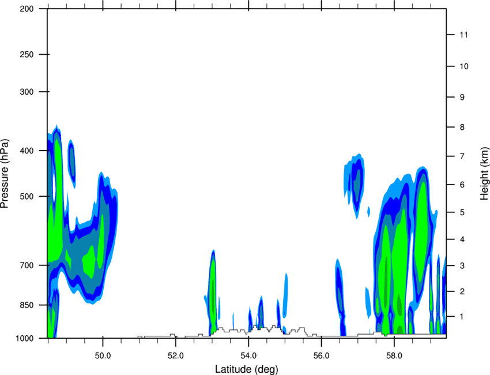Click the 56.0 latitude tick label

(322, 356)
